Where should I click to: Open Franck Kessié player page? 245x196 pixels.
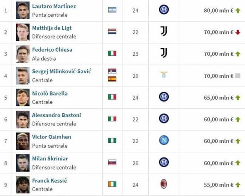point(49,181)
